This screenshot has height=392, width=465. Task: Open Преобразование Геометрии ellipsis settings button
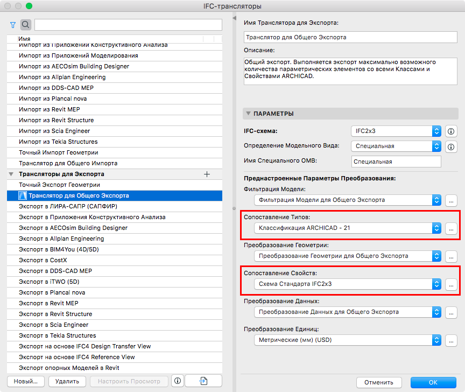[x=451, y=257]
